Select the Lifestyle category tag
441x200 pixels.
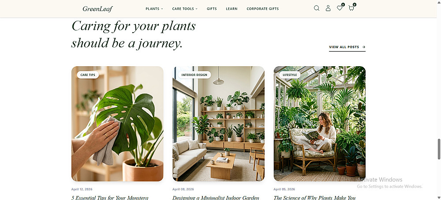tap(290, 75)
